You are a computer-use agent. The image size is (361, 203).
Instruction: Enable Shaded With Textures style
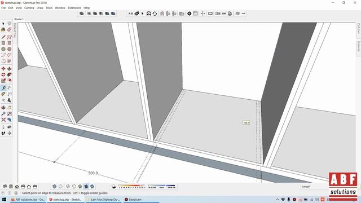click(x=86, y=187)
